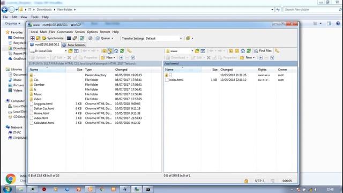Image resolution: width=343 pixels, height=193 pixels.
Task: Click remote panel selection filter icon
Action: [x=272, y=57]
